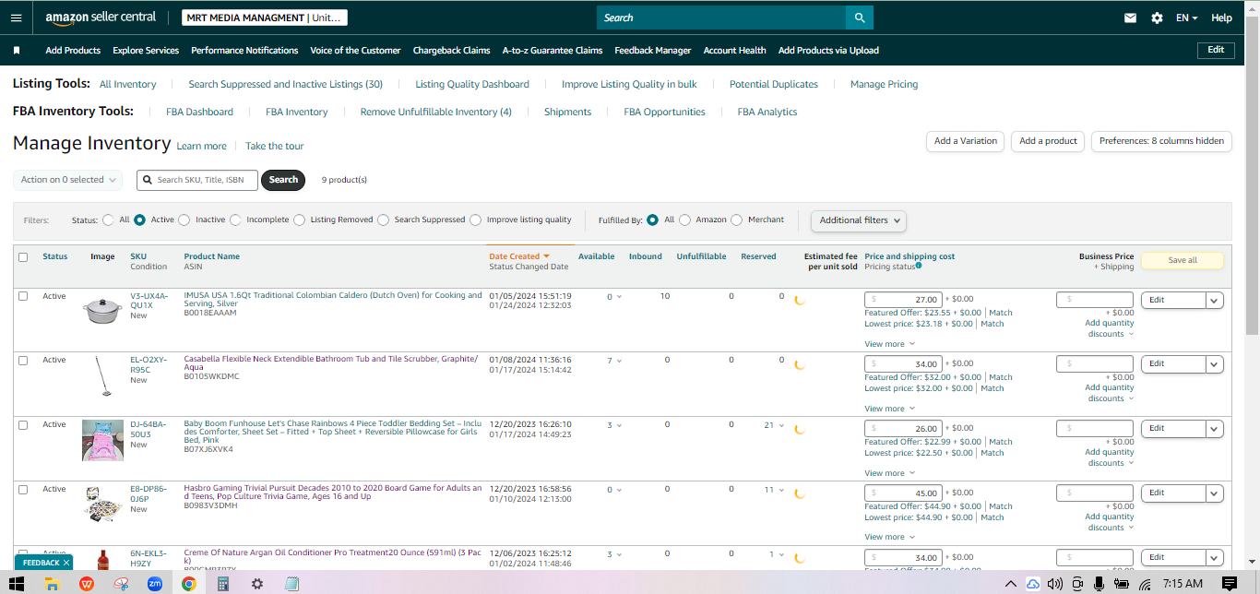Check the box for the IMUSA Caldero row
The height and width of the screenshot is (594, 1260).
pos(23,296)
